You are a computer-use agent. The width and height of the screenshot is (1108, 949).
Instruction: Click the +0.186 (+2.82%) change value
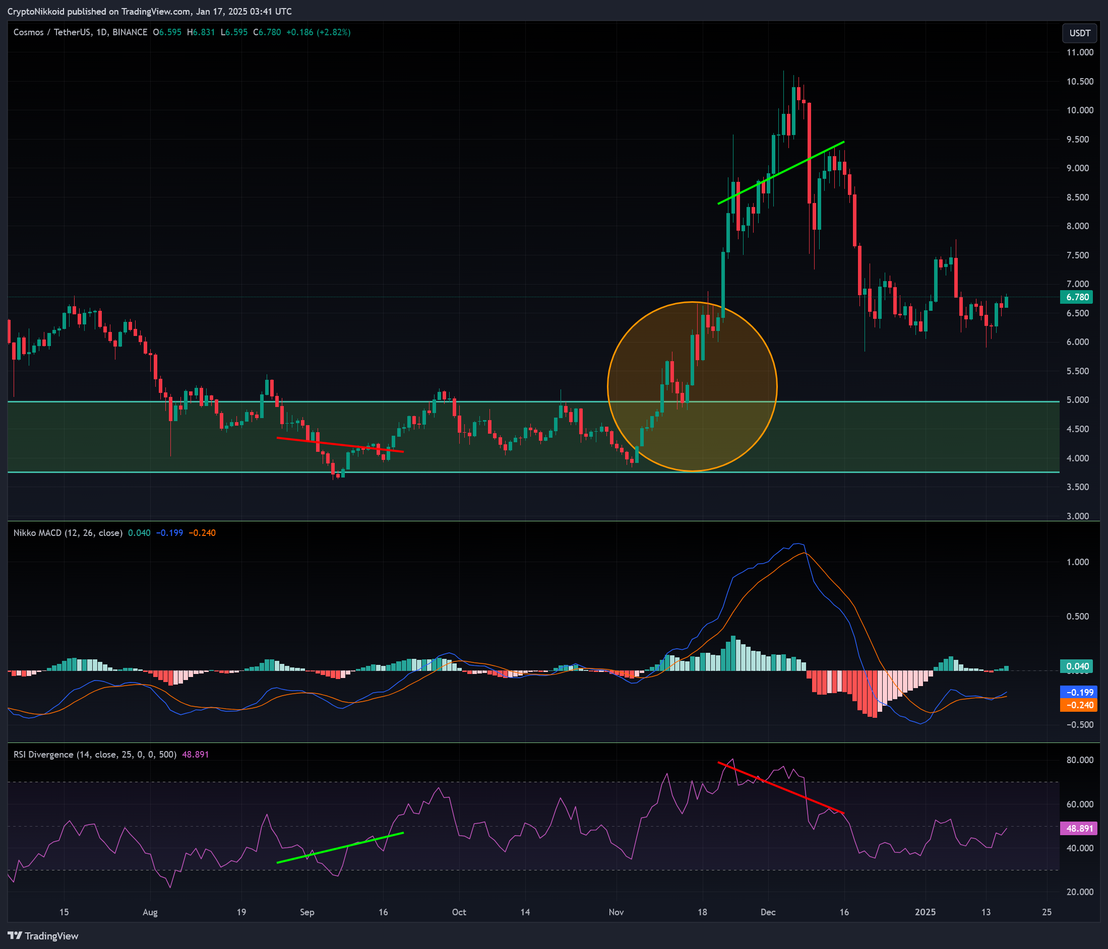pos(318,32)
